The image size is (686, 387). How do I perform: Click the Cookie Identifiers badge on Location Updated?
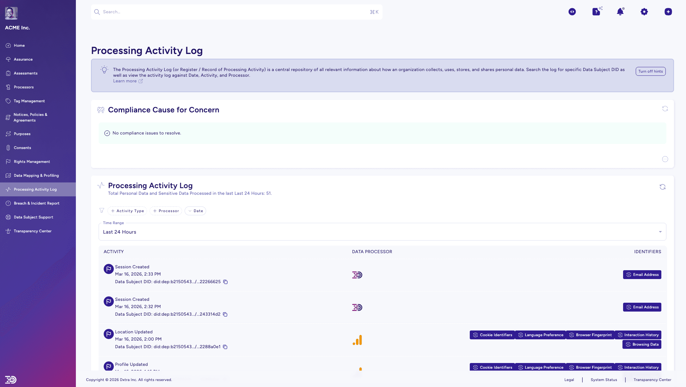492,335
